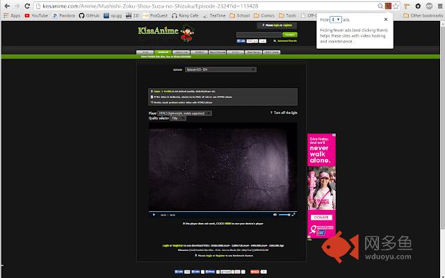Open the episode selection dropdown
This screenshot has height=278, width=445.
coord(220,69)
